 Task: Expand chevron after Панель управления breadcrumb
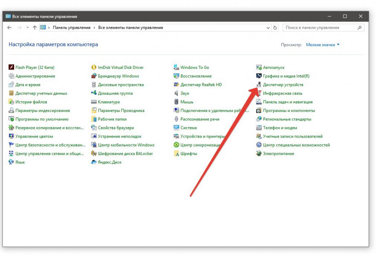94,28
